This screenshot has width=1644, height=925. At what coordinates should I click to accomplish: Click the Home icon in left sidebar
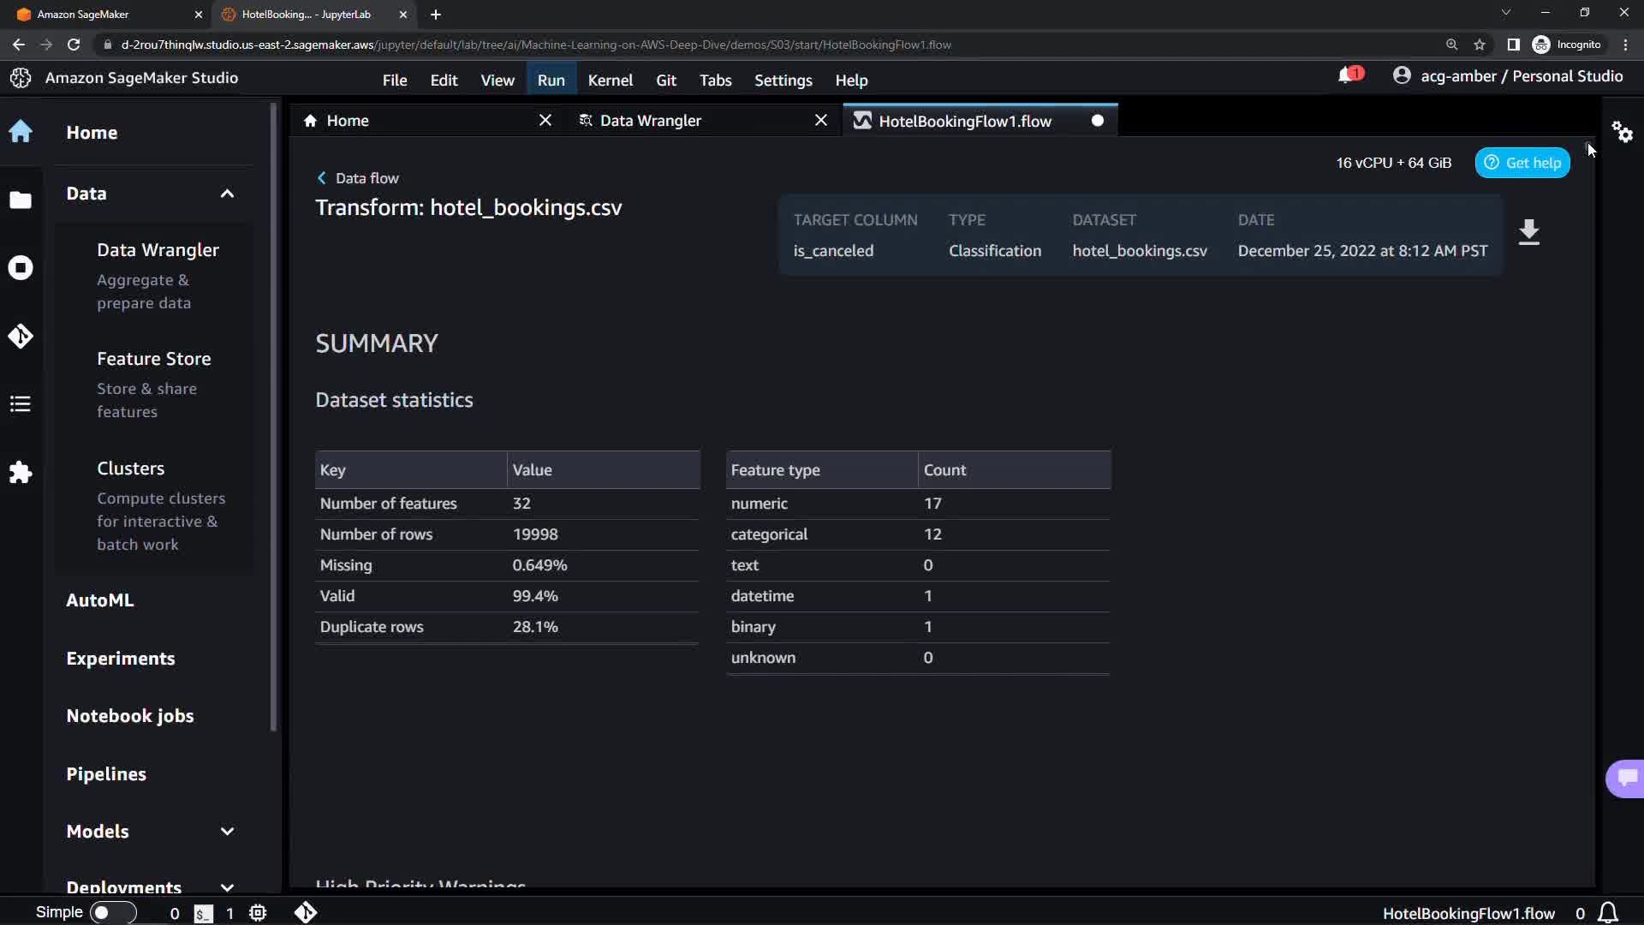tap(21, 132)
